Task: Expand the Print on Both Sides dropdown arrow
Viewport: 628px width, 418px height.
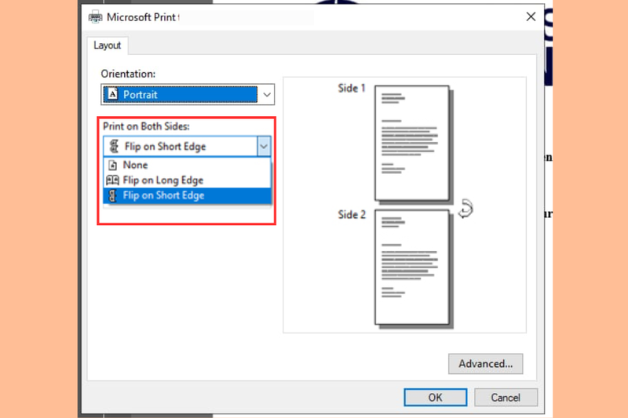Action: 264,147
